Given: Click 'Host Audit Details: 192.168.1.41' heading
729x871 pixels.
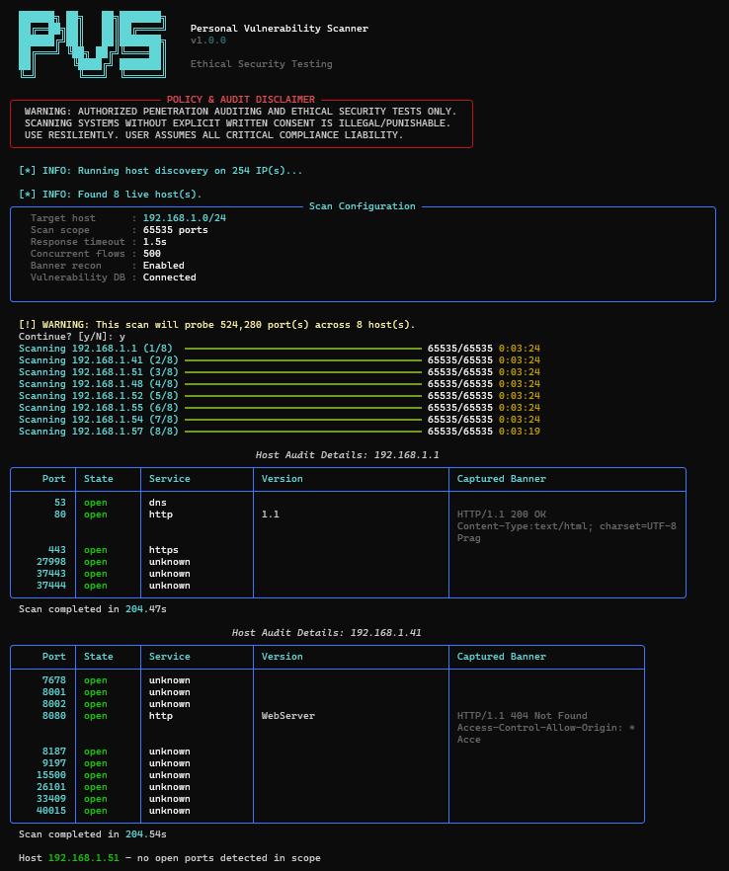Looking at the screenshot, I should [x=327, y=633].
